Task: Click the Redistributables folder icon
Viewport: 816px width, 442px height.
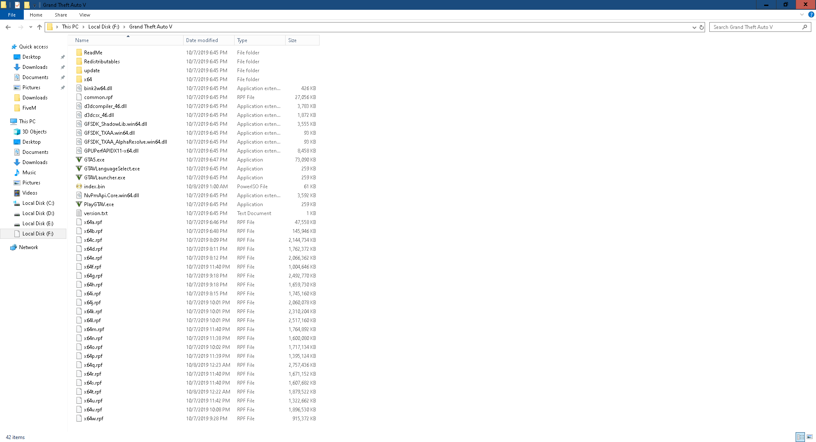Action: (79, 62)
